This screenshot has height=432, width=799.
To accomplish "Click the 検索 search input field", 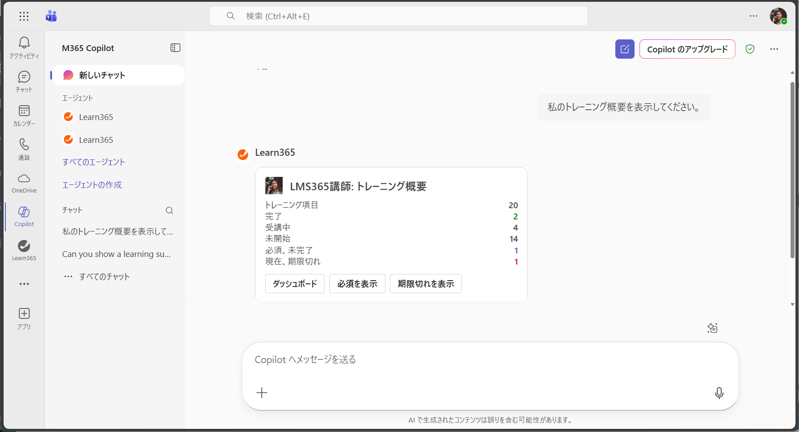I will click(x=398, y=16).
